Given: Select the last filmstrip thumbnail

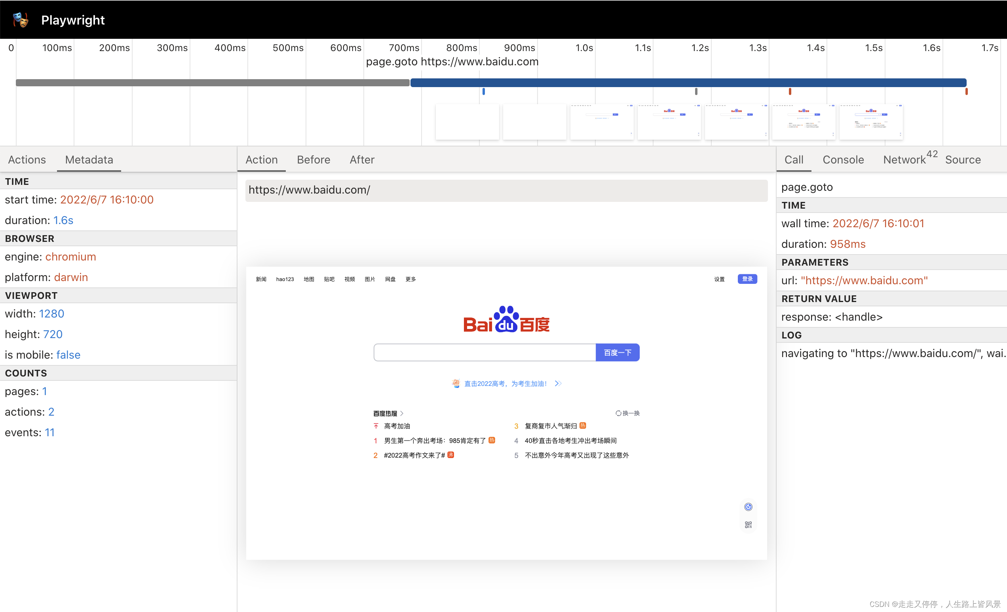Looking at the screenshot, I should click(871, 122).
